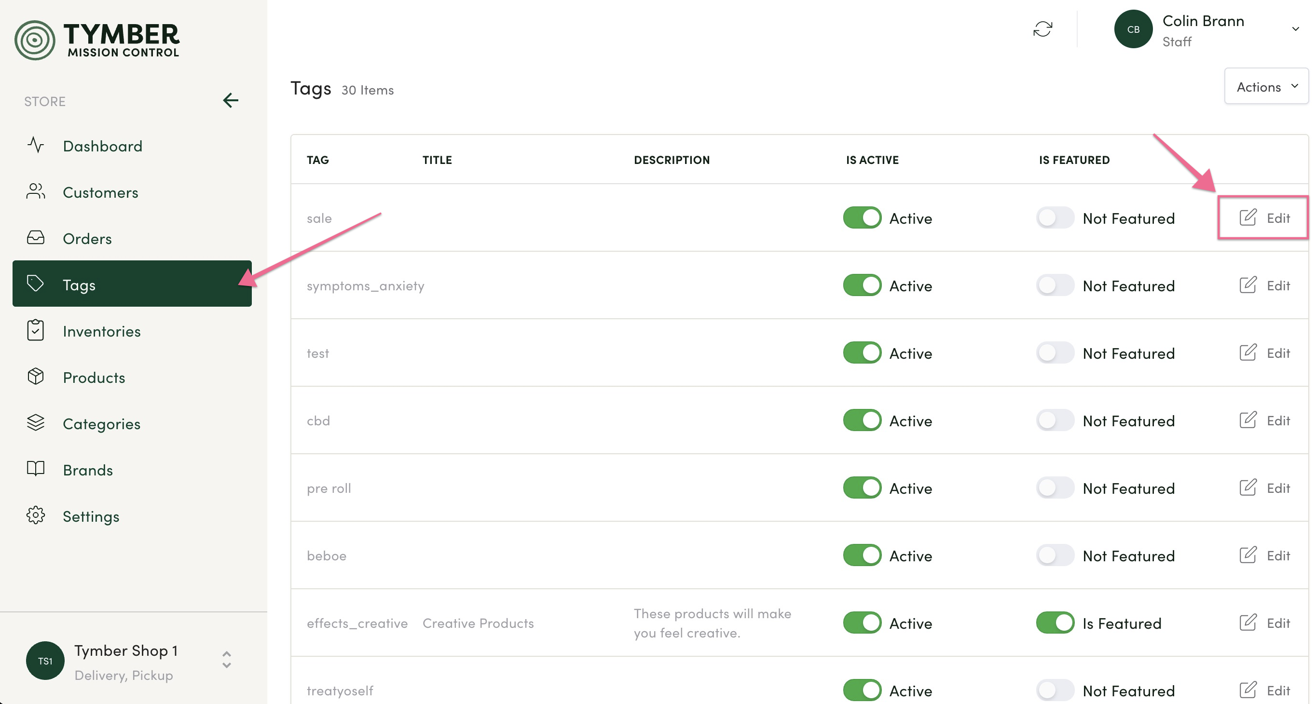Toggle Active switch for symptoms_anxiety tag
The width and height of the screenshot is (1316, 704).
863,285
